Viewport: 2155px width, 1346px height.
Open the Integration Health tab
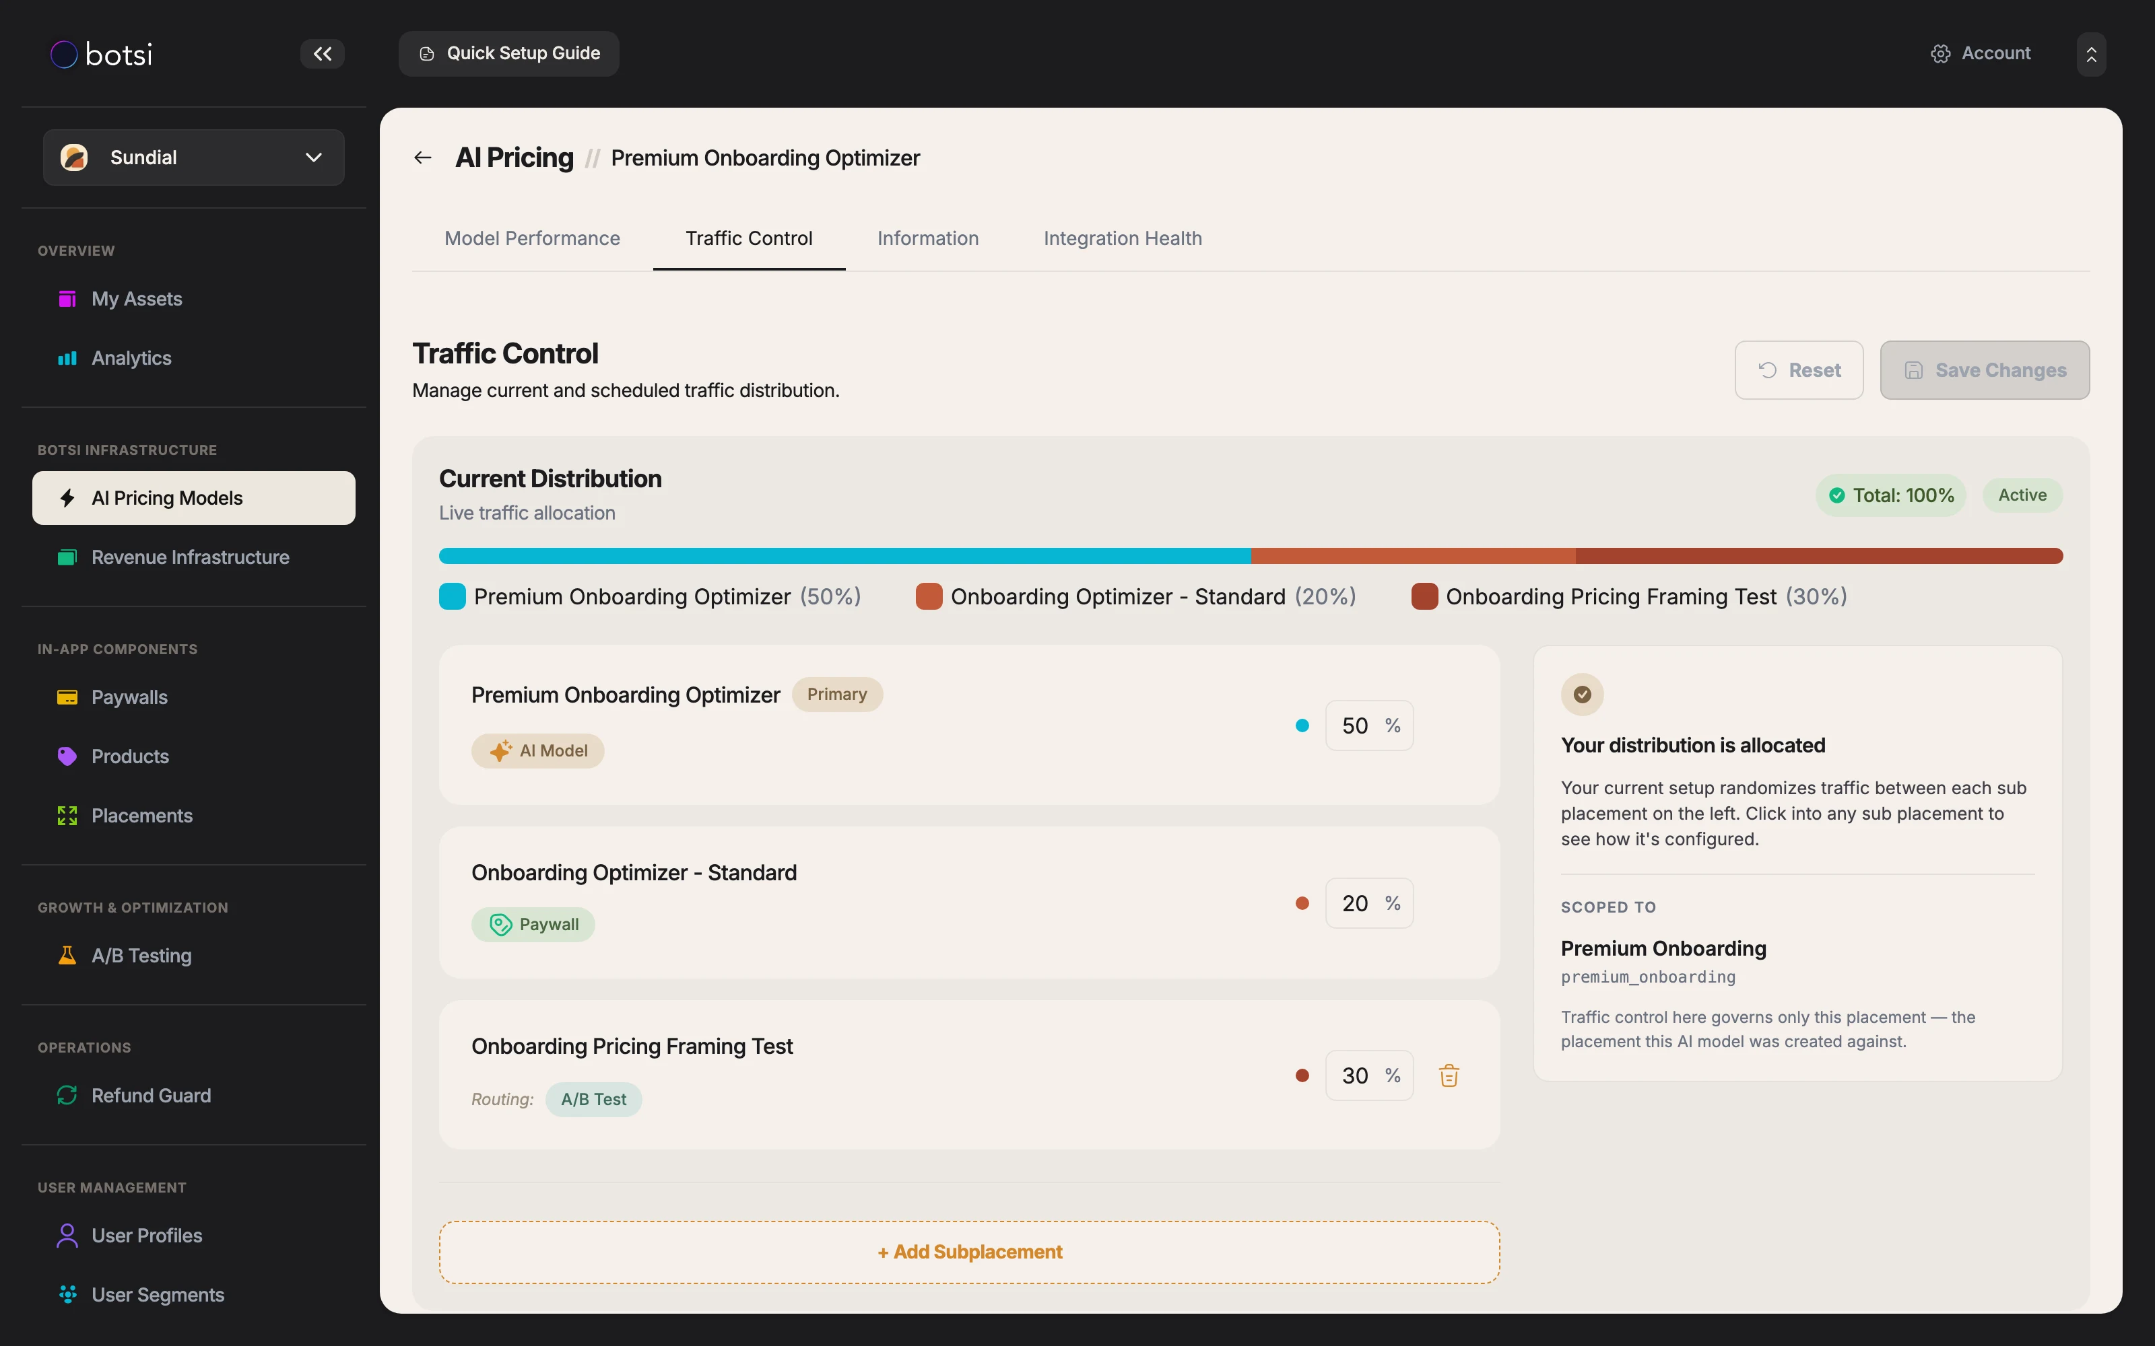pos(1123,238)
